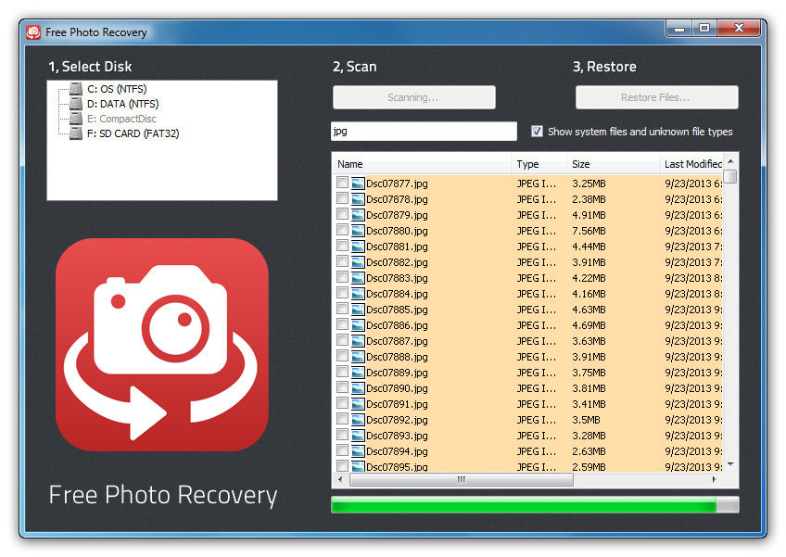
Task: Check the box for Dsc07879.jpg
Action: pos(342,214)
